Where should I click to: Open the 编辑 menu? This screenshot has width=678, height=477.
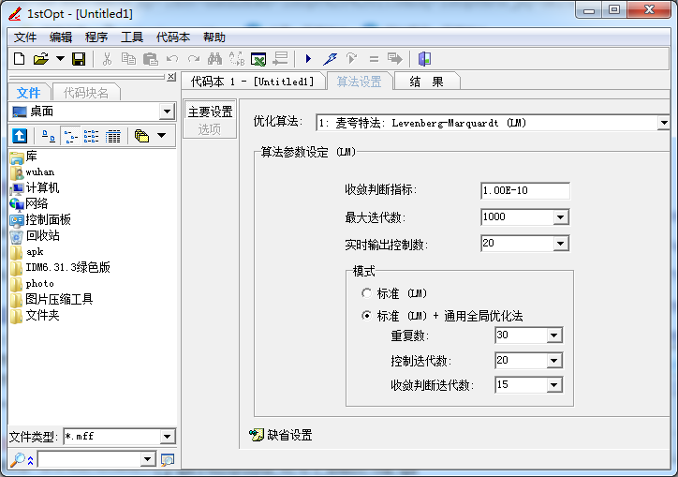tap(61, 37)
